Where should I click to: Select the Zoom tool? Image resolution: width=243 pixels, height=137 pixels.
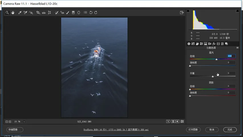(7, 13)
